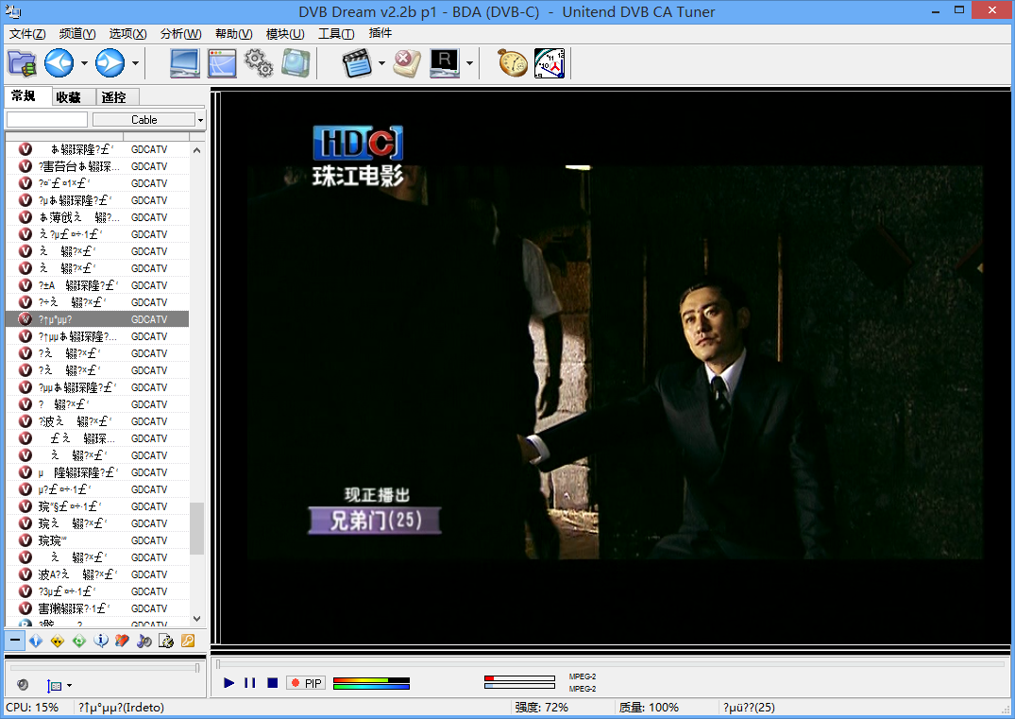Toggle the green recycle diamond filter
The image size is (1015, 719).
point(79,641)
